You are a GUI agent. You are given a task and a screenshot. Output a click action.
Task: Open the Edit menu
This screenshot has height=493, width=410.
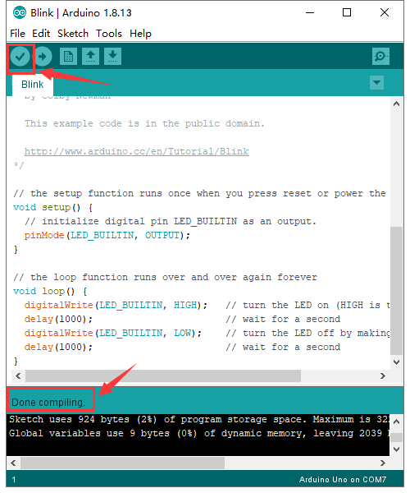point(41,34)
